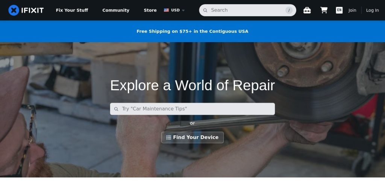Expand the USD currency dropdown
385x188 pixels.
click(x=174, y=10)
